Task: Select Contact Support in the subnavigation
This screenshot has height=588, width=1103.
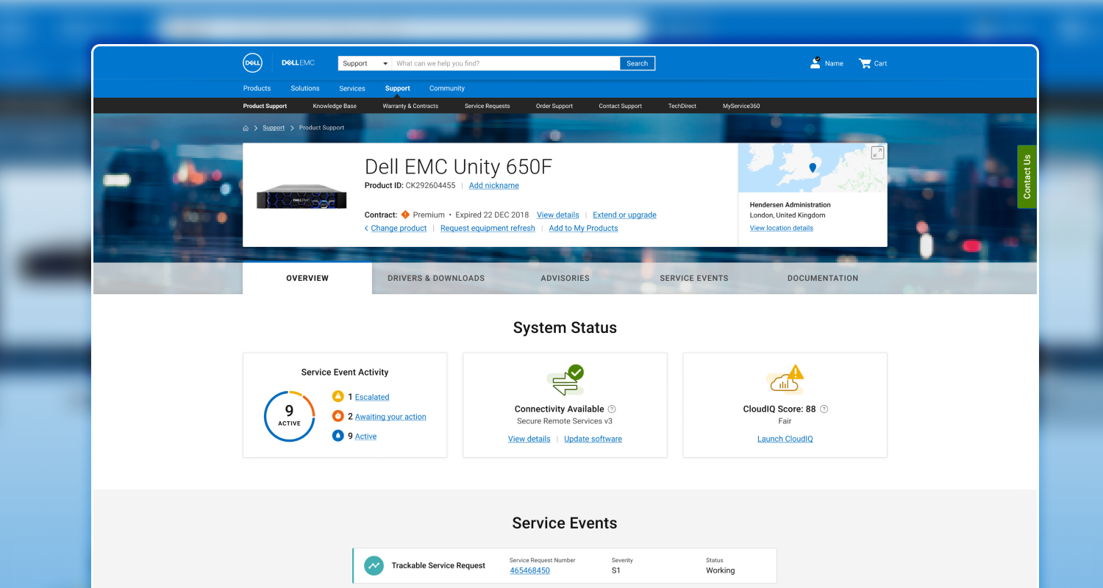Action: click(x=621, y=106)
